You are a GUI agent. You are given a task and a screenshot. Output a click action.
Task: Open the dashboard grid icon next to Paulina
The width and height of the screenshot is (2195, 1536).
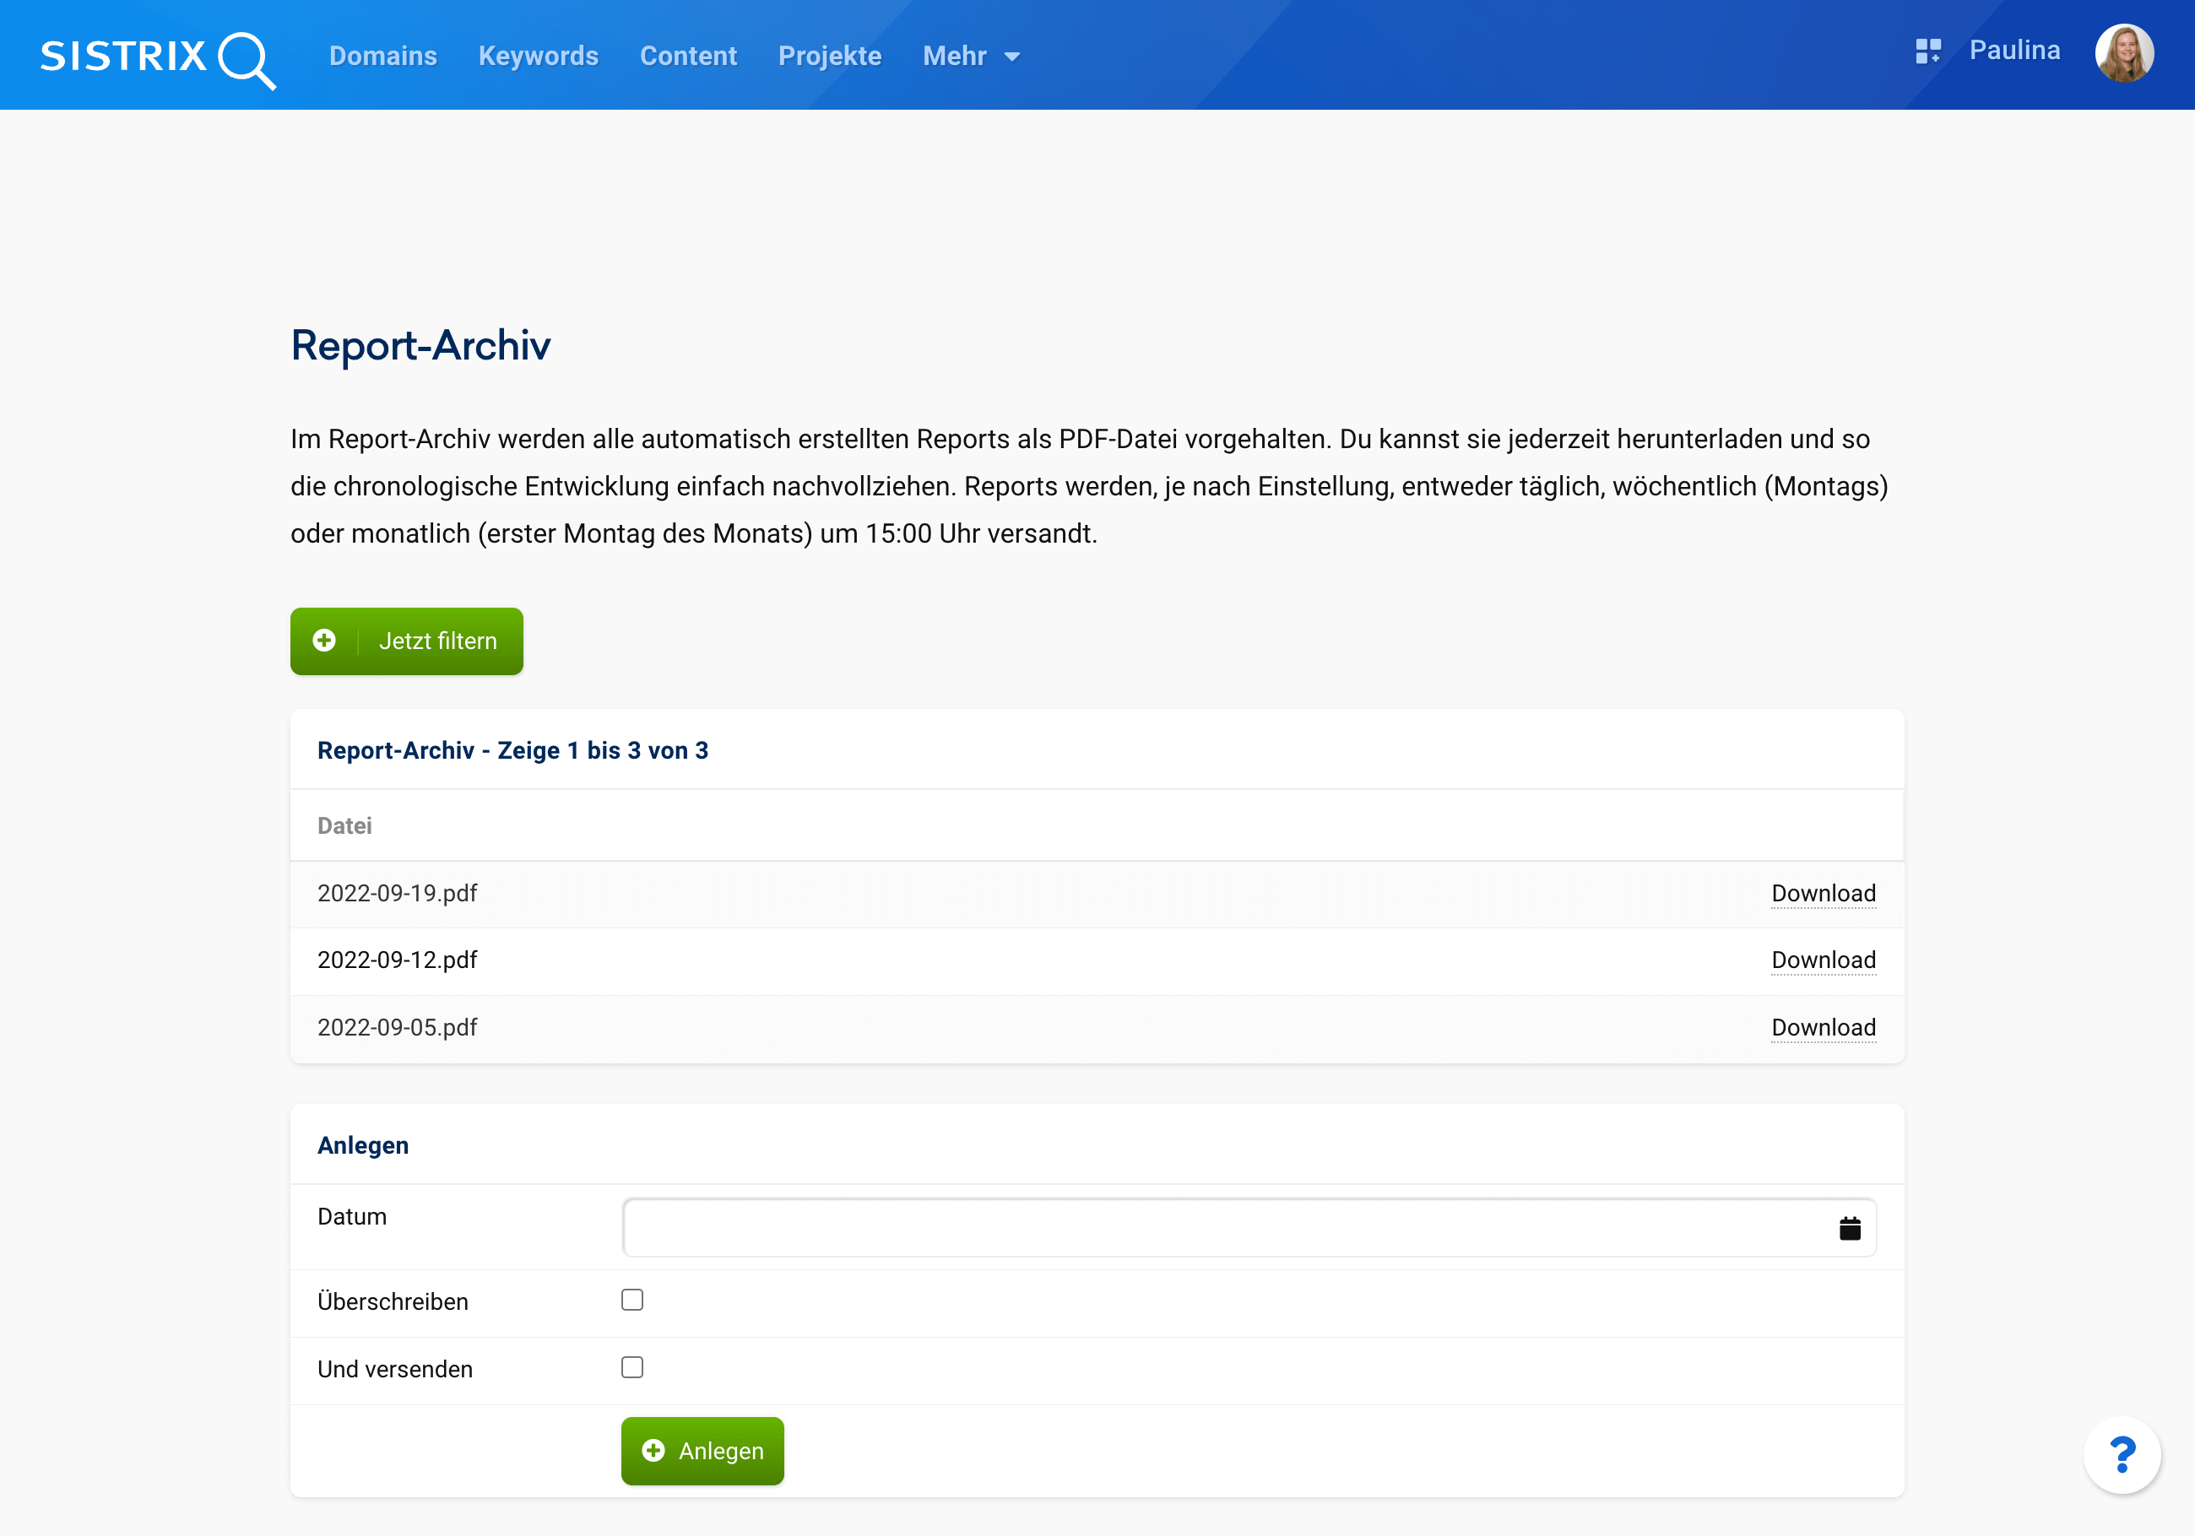click(x=1927, y=51)
